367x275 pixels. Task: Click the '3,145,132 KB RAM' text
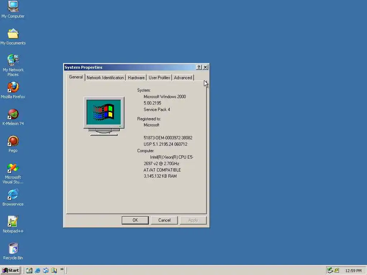(160, 176)
